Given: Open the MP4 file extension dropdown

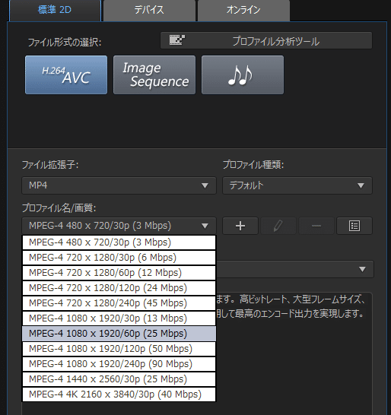Looking at the screenshot, I should point(119,185).
